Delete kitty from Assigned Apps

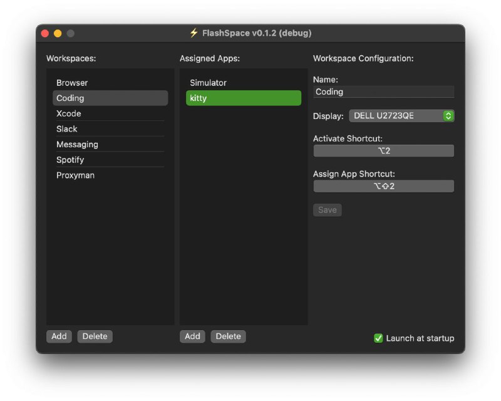(228, 336)
